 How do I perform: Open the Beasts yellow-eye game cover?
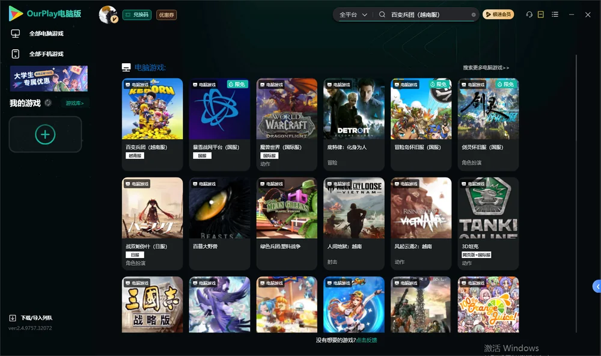click(219, 208)
